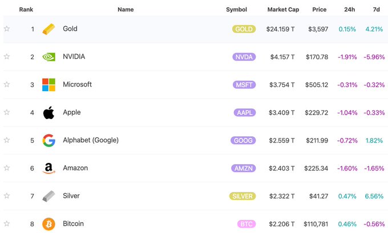388x233 pixels.
Task: Click the Apple logo icon
Action: click(x=48, y=113)
